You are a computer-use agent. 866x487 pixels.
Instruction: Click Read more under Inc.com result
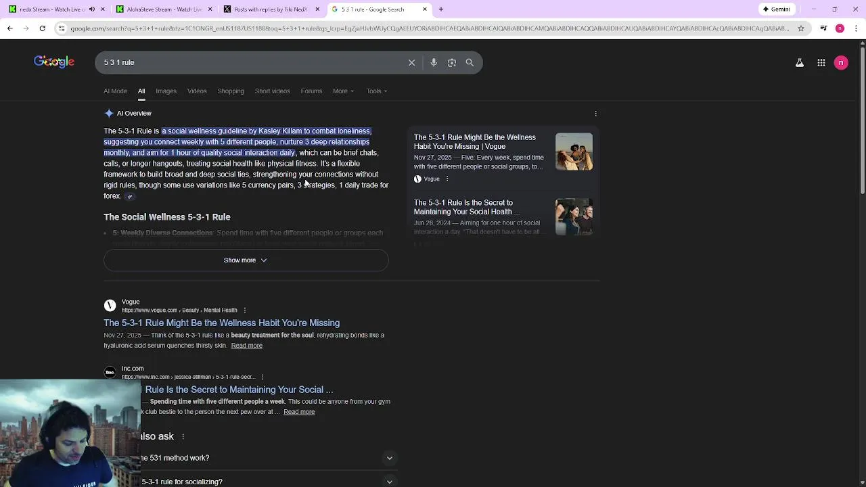(x=299, y=412)
